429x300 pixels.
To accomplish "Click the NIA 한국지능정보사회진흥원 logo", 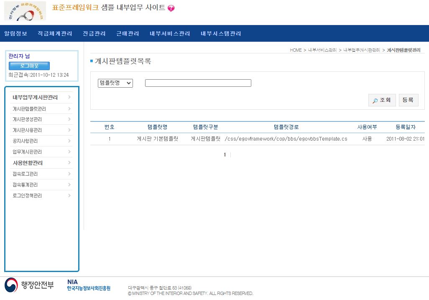I will click(89, 285).
